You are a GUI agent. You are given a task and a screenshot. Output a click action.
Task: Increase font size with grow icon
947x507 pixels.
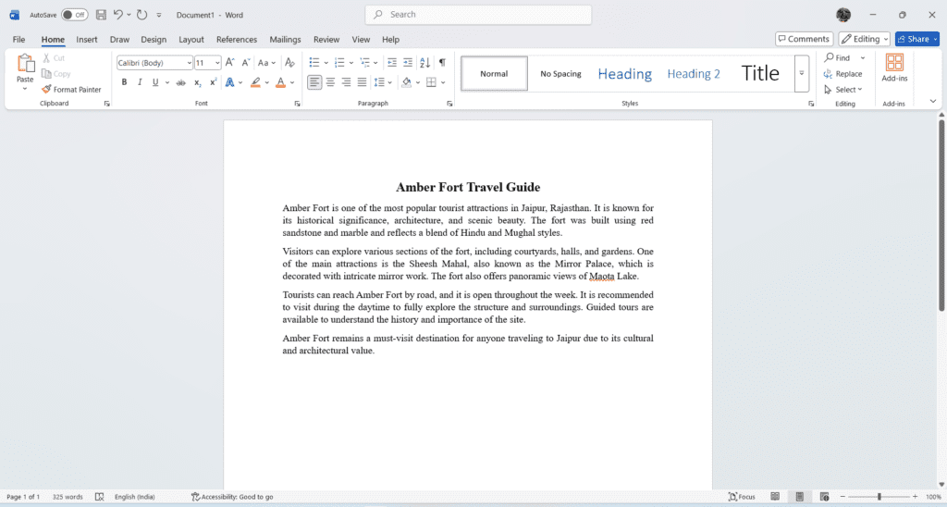pos(229,62)
